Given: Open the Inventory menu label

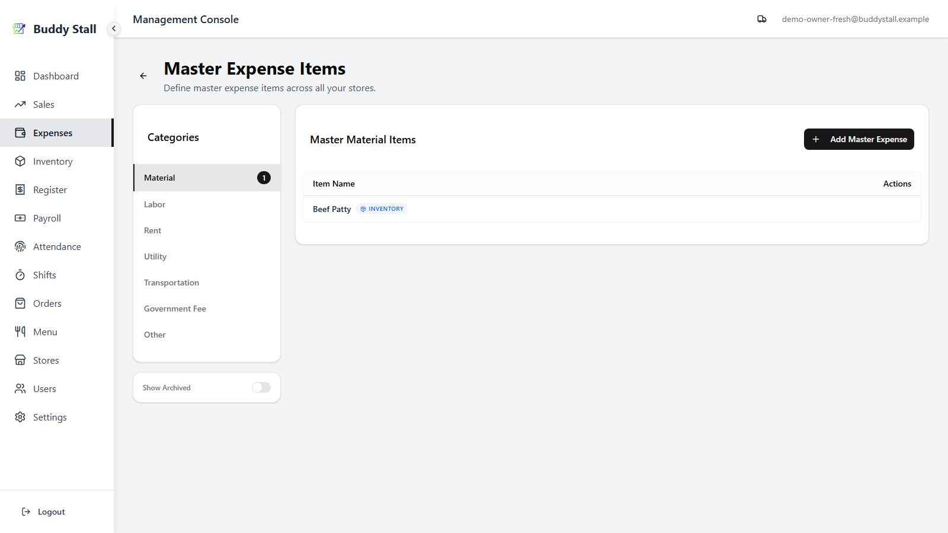Looking at the screenshot, I should click(53, 161).
